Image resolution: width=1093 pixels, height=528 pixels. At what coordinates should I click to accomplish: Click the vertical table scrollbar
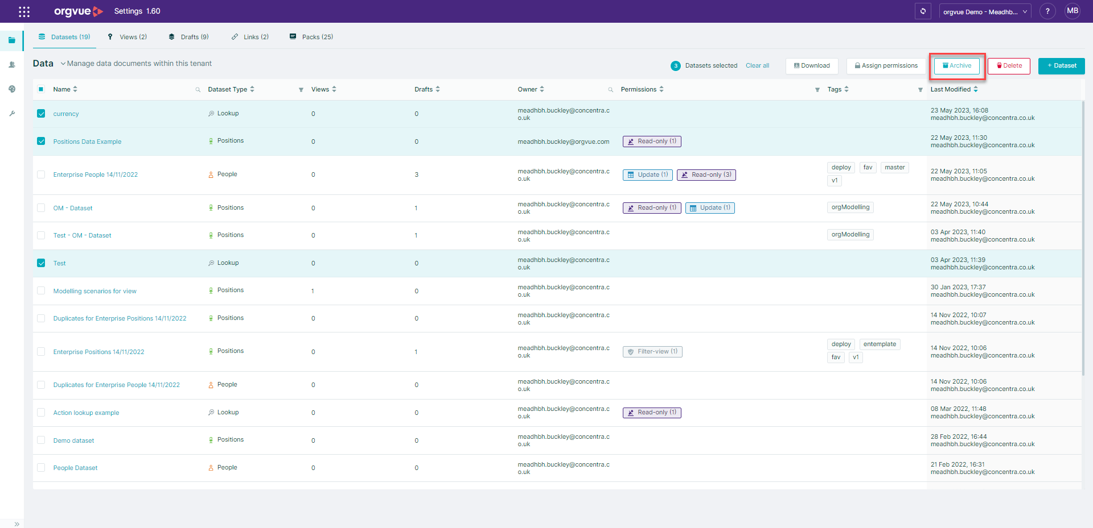pyautogui.click(x=1083, y=239)
